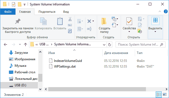Click the Edit icon in Open group
169x98 pixels.
tap(140, 25)
